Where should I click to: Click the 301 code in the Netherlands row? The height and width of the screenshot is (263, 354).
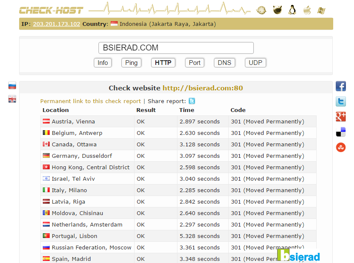[267, 225]
